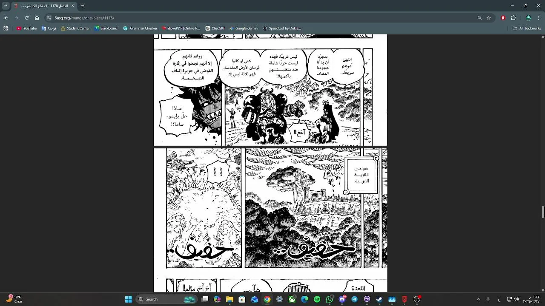Open Discord from the taskbar
The height and width of the screenshot is (306, 545).
pos(342,299)
